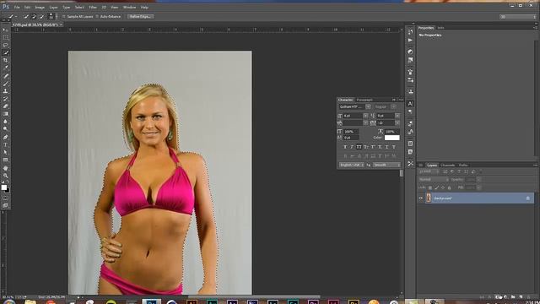Hide the Background layer with eye icon
The height and width of the screenshot is (304, 540).
tap(420, 198)
